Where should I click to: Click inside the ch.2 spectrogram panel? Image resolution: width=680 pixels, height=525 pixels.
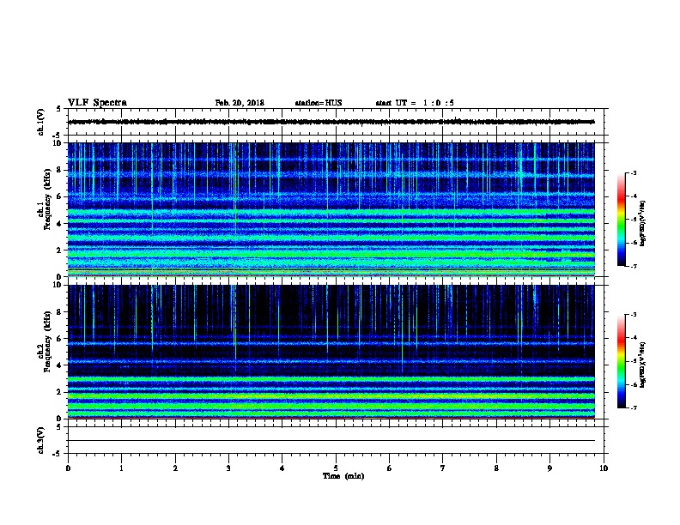(x=331, y=352)
